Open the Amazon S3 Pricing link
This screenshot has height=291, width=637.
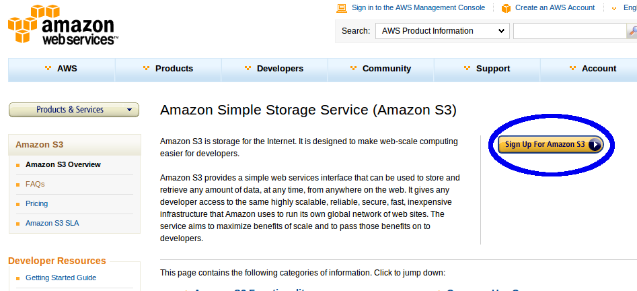point(36,203)
